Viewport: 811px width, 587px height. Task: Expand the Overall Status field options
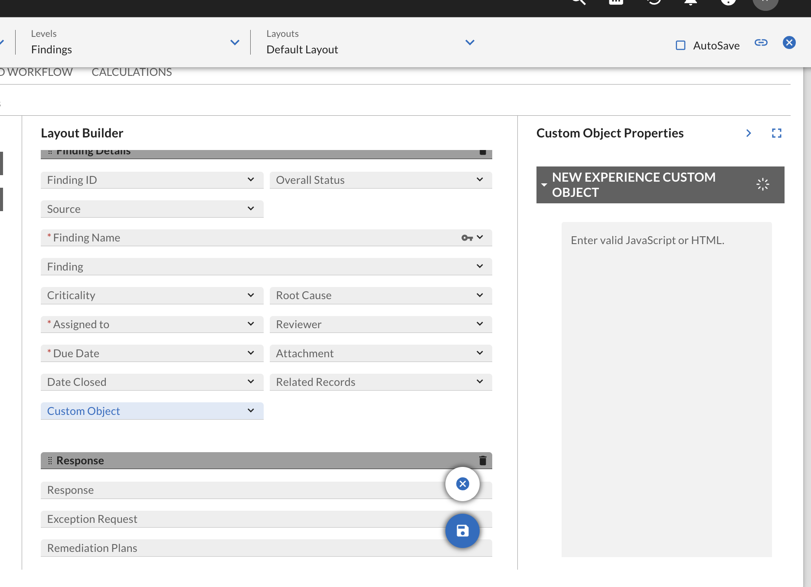pos(480,179)
